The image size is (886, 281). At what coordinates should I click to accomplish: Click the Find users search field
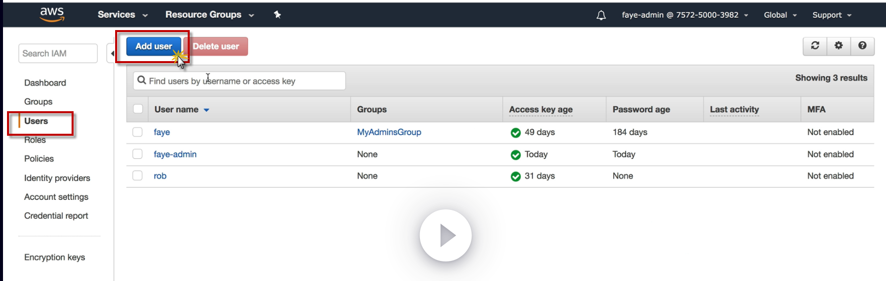(x=239, y=81)
